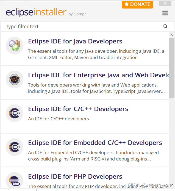This screenshot has height=191, width=175.
Task: Click the C/C++ Developers package icon
Action: point(15,113)
